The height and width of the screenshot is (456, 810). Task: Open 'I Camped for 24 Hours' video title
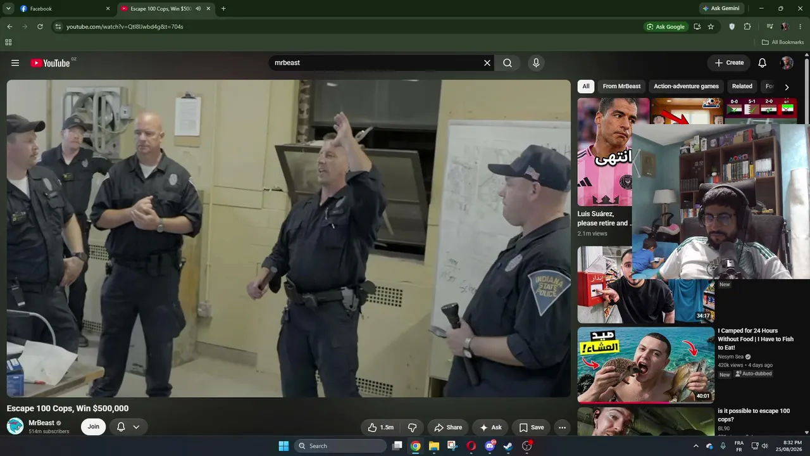click(x=756, y=339)
